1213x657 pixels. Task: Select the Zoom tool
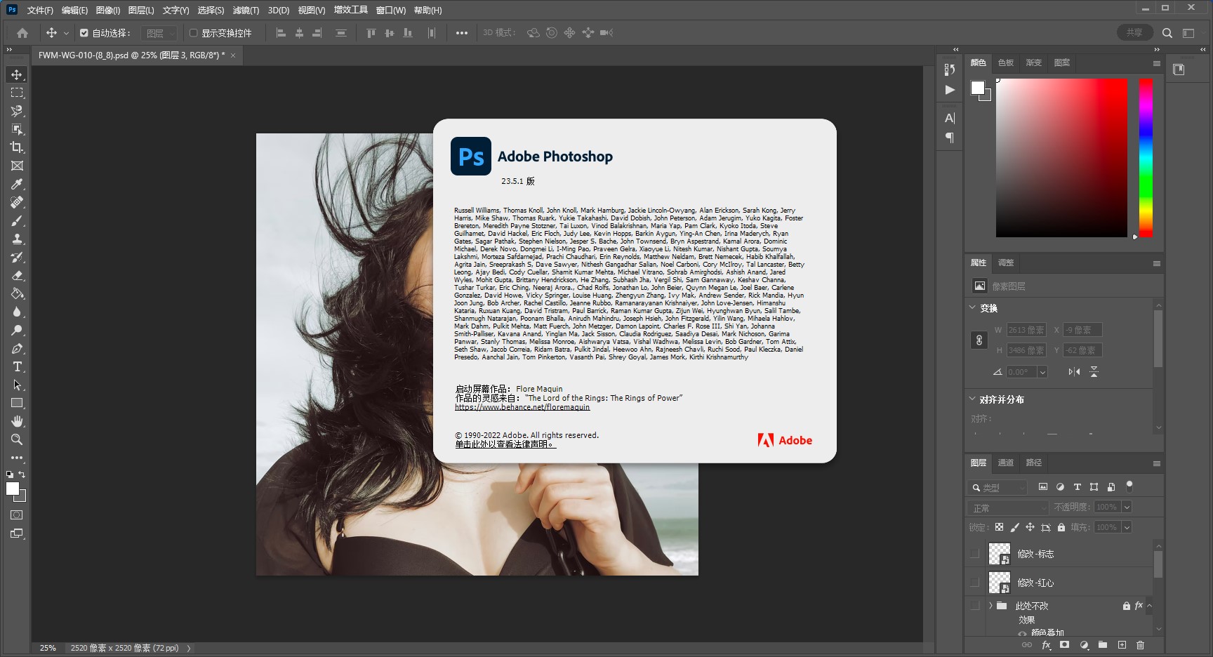pyautogui.click(x=17, y=439)
